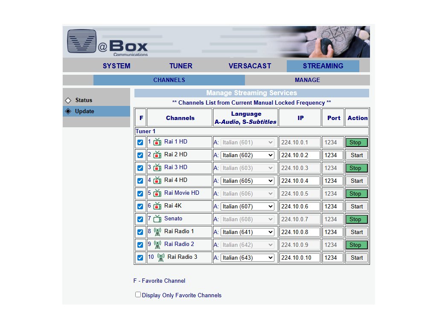Select the STREAMING menu tab

pyautogui.click(x=323, y=66)
